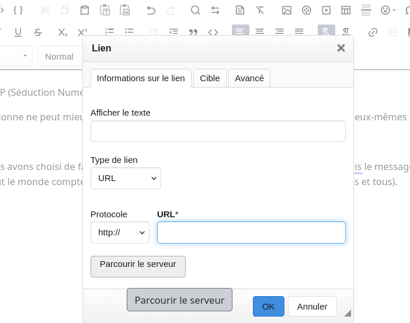
Task: Close the Lien dialog with X
Action: [x=341, y=48]
